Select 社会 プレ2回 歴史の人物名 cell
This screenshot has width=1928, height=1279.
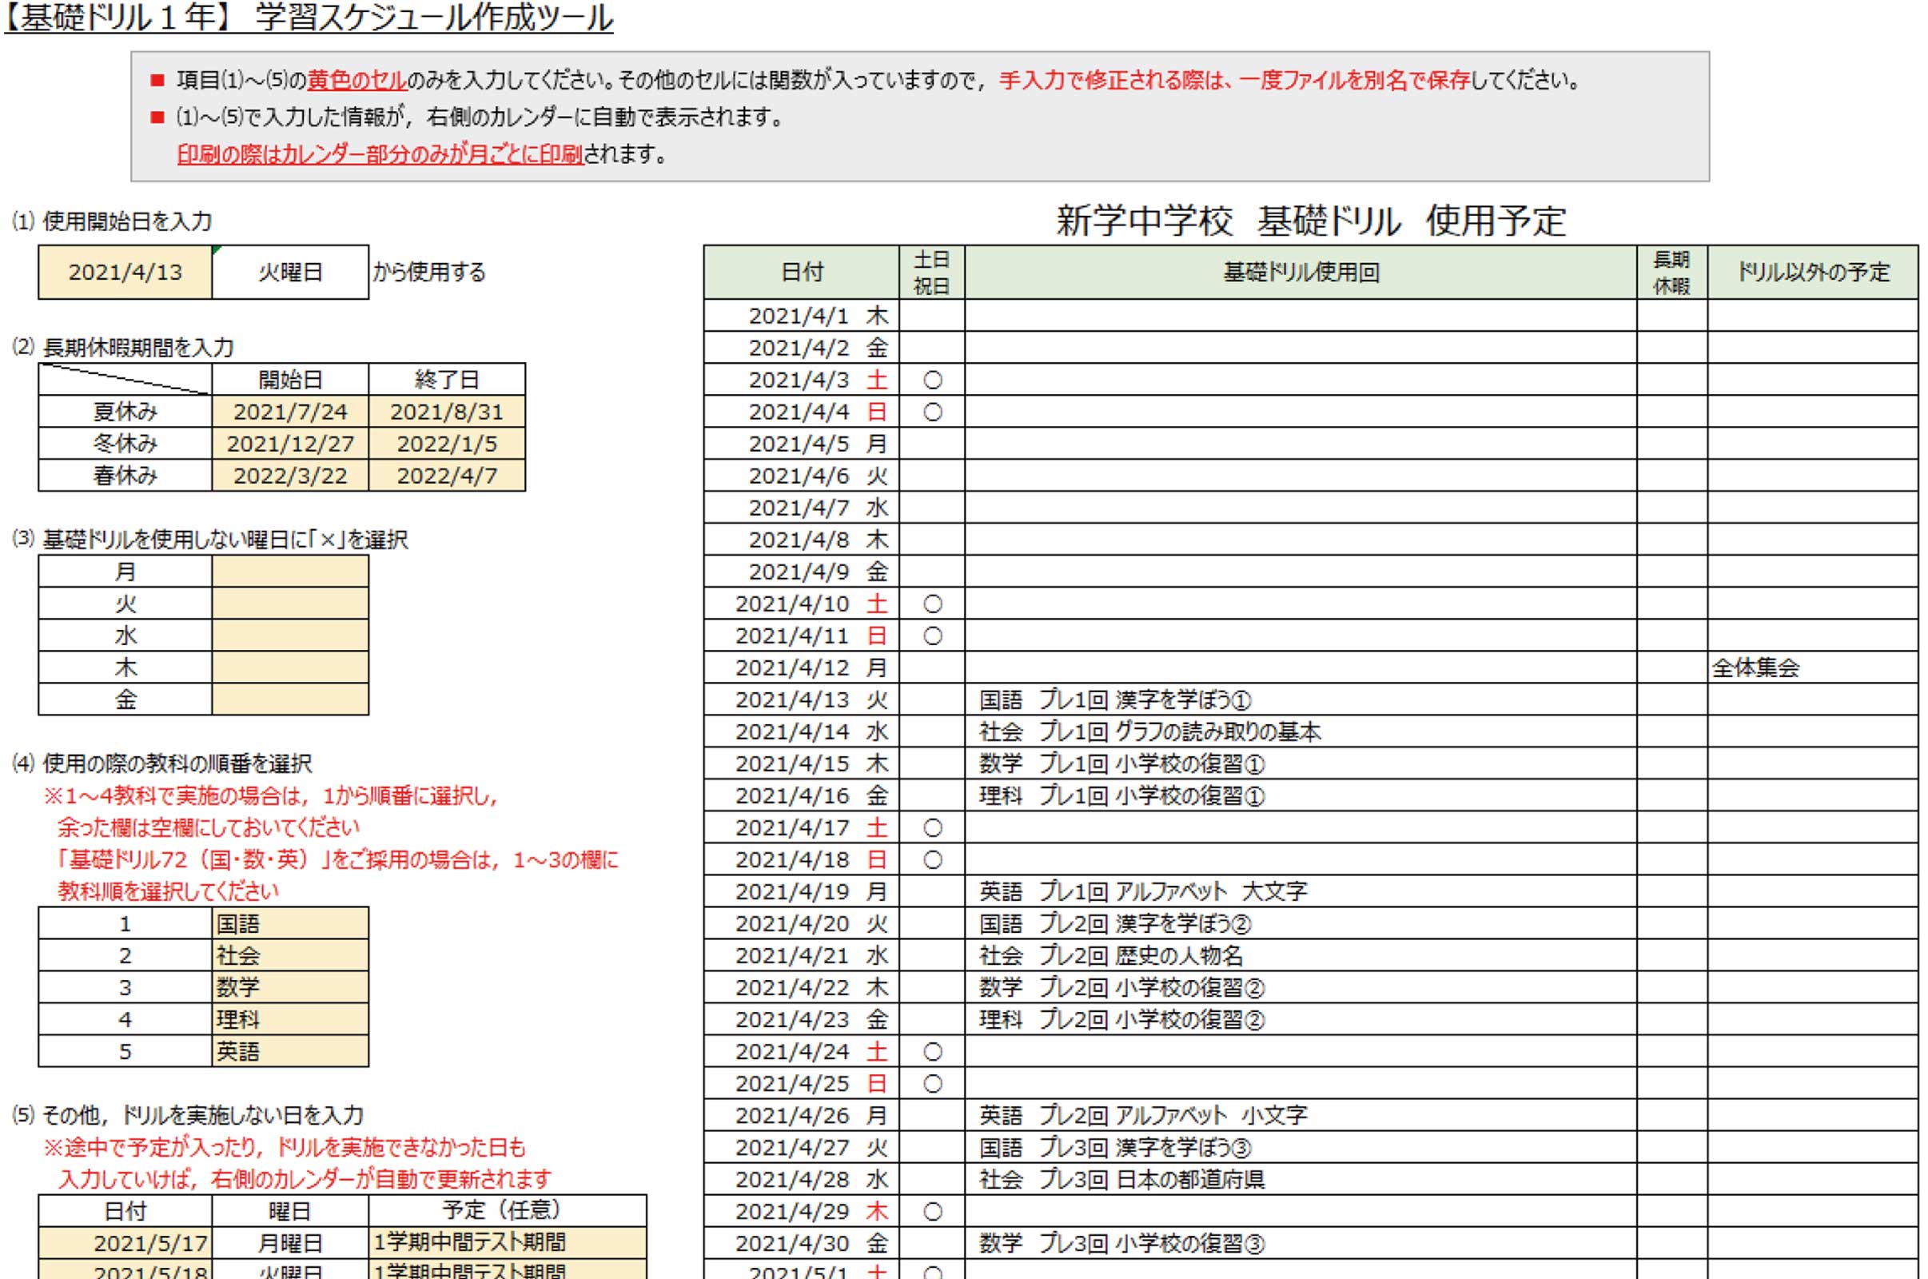tap(1301, 954)
